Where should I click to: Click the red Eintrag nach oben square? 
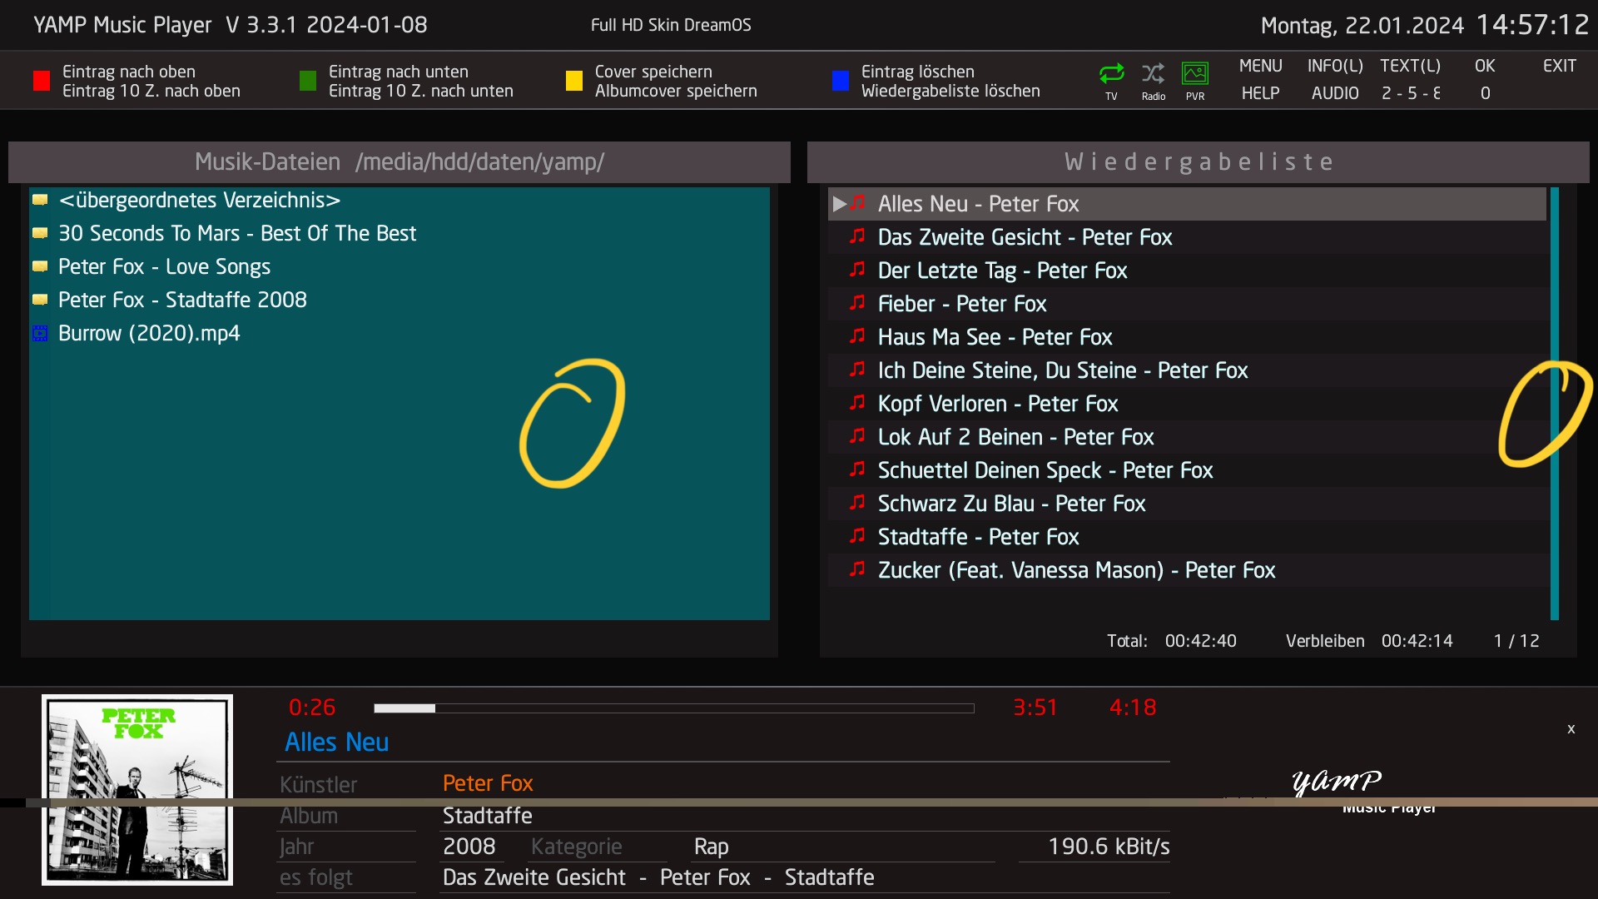pos(42,81)
